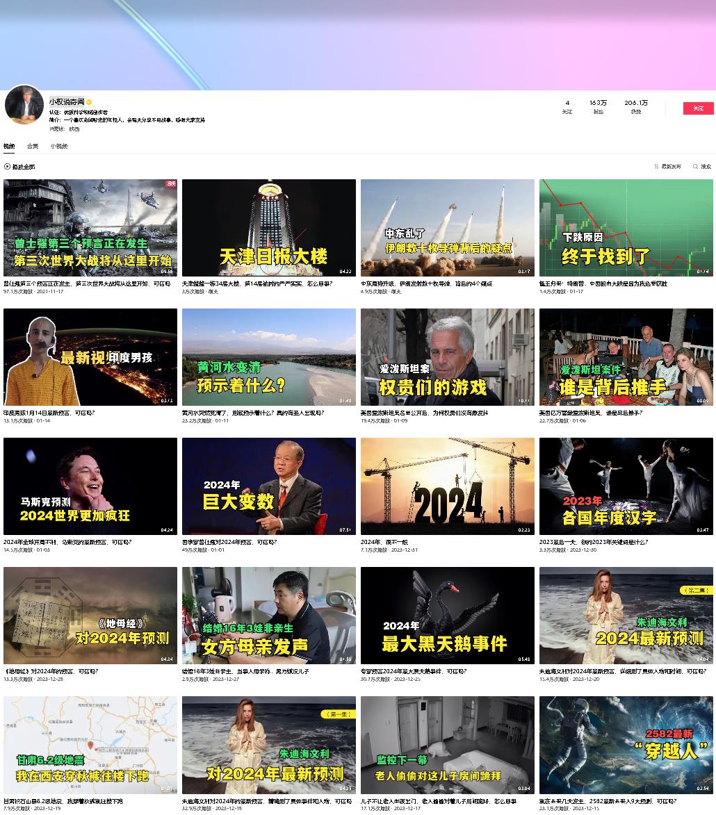Screen dimensions: 716x815
Task: Open the 天津日报大楼 video thumbnail
Action: pos(268,228)
